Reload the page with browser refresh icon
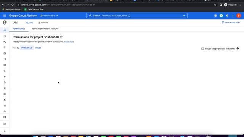 tap(13, 5)
